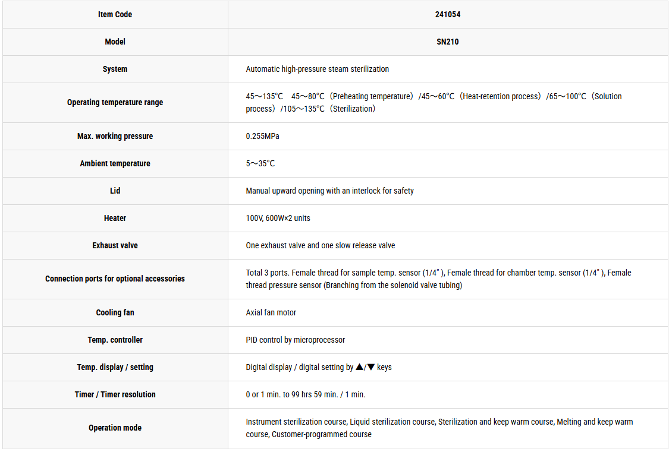Click the Operating temperature range label

(x=115, y=102)
